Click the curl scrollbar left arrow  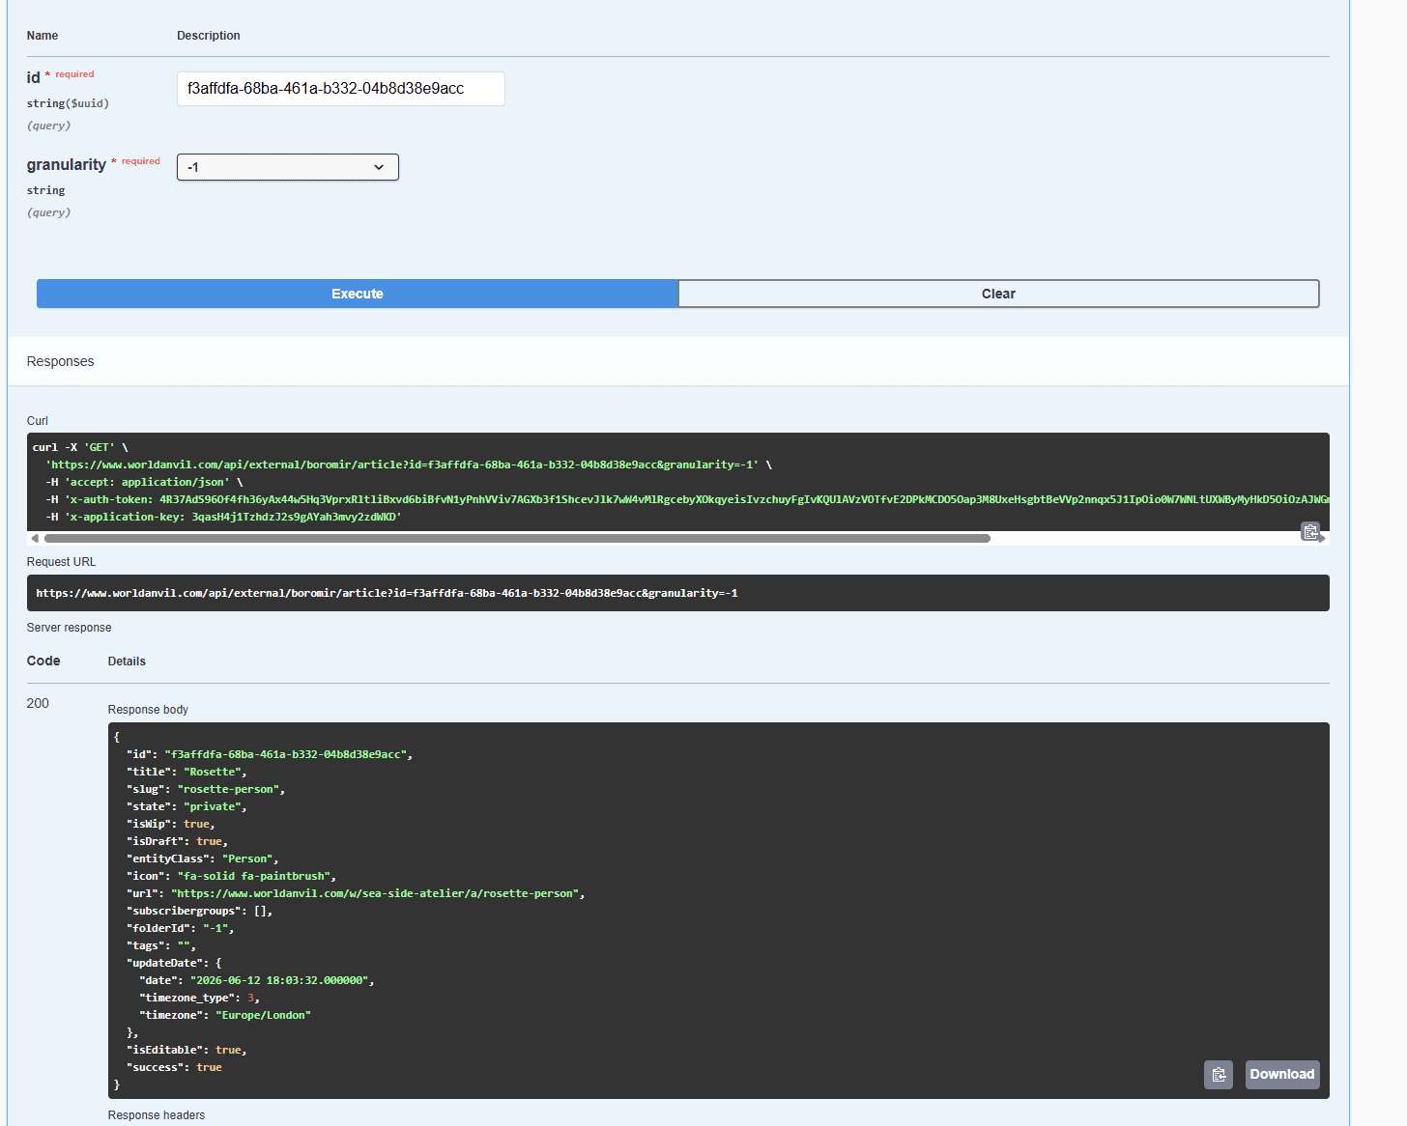click(36, 538)
